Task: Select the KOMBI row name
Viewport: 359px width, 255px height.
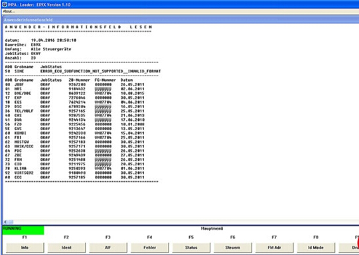Action: click(21, 133)
